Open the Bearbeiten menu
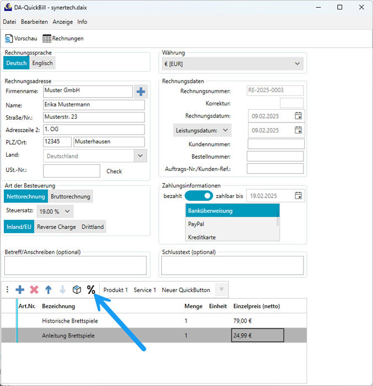This screenshot has height=386, width=373. (x=34, y=22)
